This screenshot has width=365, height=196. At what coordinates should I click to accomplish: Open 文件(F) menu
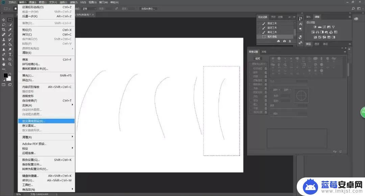13,2
